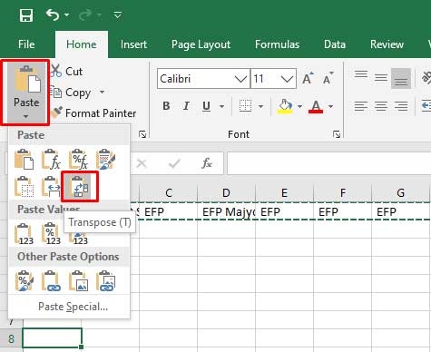Click Middle Align icon
This screenshot has height=352, width=431.
pyautogui.click(x=381, y=78)
